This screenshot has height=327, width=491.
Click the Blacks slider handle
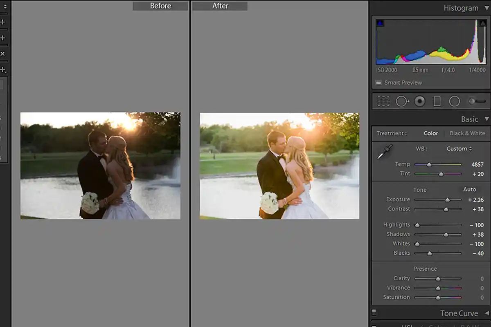tap(430, 253)
